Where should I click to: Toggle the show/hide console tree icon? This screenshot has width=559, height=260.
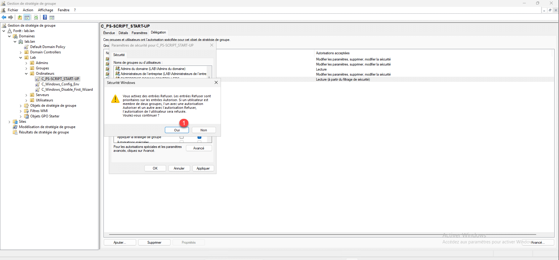[27, 17]
